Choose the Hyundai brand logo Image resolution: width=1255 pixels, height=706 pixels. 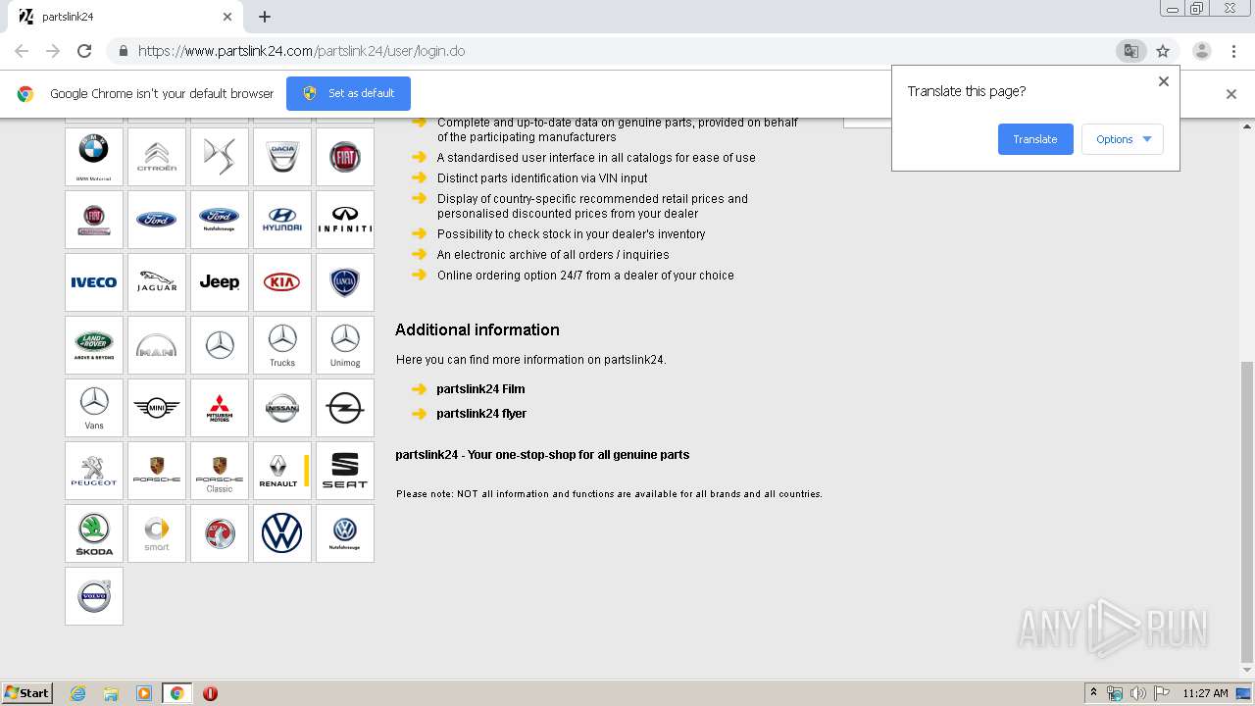[x=282, y=220]
